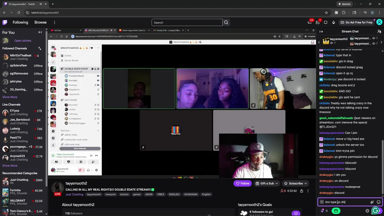This screenshot has height=216, width=384.
Task: Open the Fortnite recommended category
Action: coord(23,192)
